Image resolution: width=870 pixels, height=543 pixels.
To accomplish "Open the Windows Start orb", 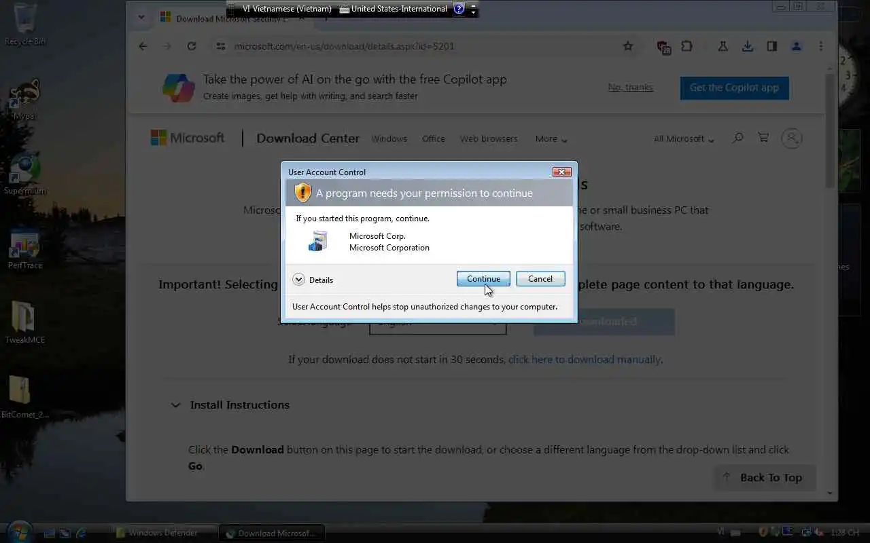I will coord(18,531).
